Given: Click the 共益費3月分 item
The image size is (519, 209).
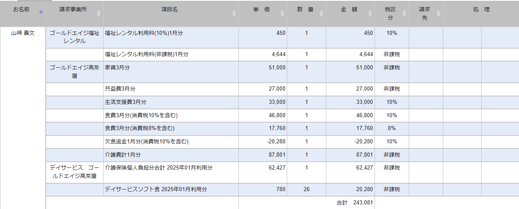Looking at the screenshot, I should [120, 89].
